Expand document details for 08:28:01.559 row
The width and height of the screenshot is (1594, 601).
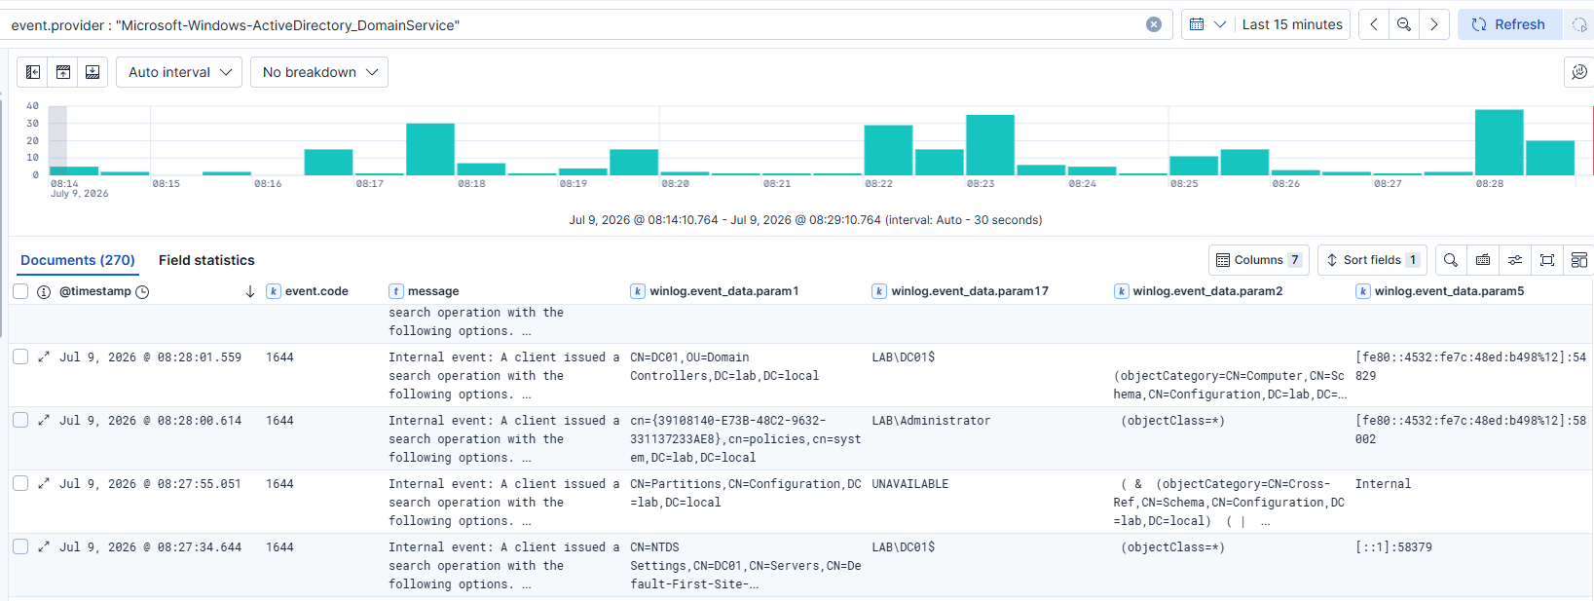point(44,357)
